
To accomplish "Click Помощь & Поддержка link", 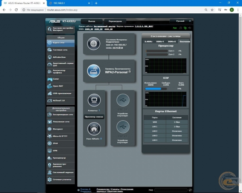I will click(x=86, y=190).
